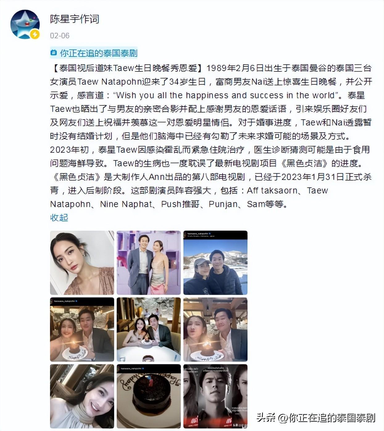Open the 陈星宇作词 username profile
Screen dimensions: 384x431
(74, 19)
